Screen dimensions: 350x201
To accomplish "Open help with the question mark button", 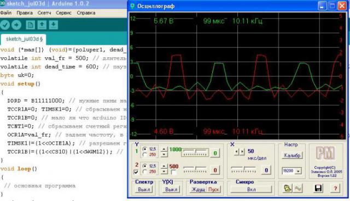I will [x=335, y=188].
